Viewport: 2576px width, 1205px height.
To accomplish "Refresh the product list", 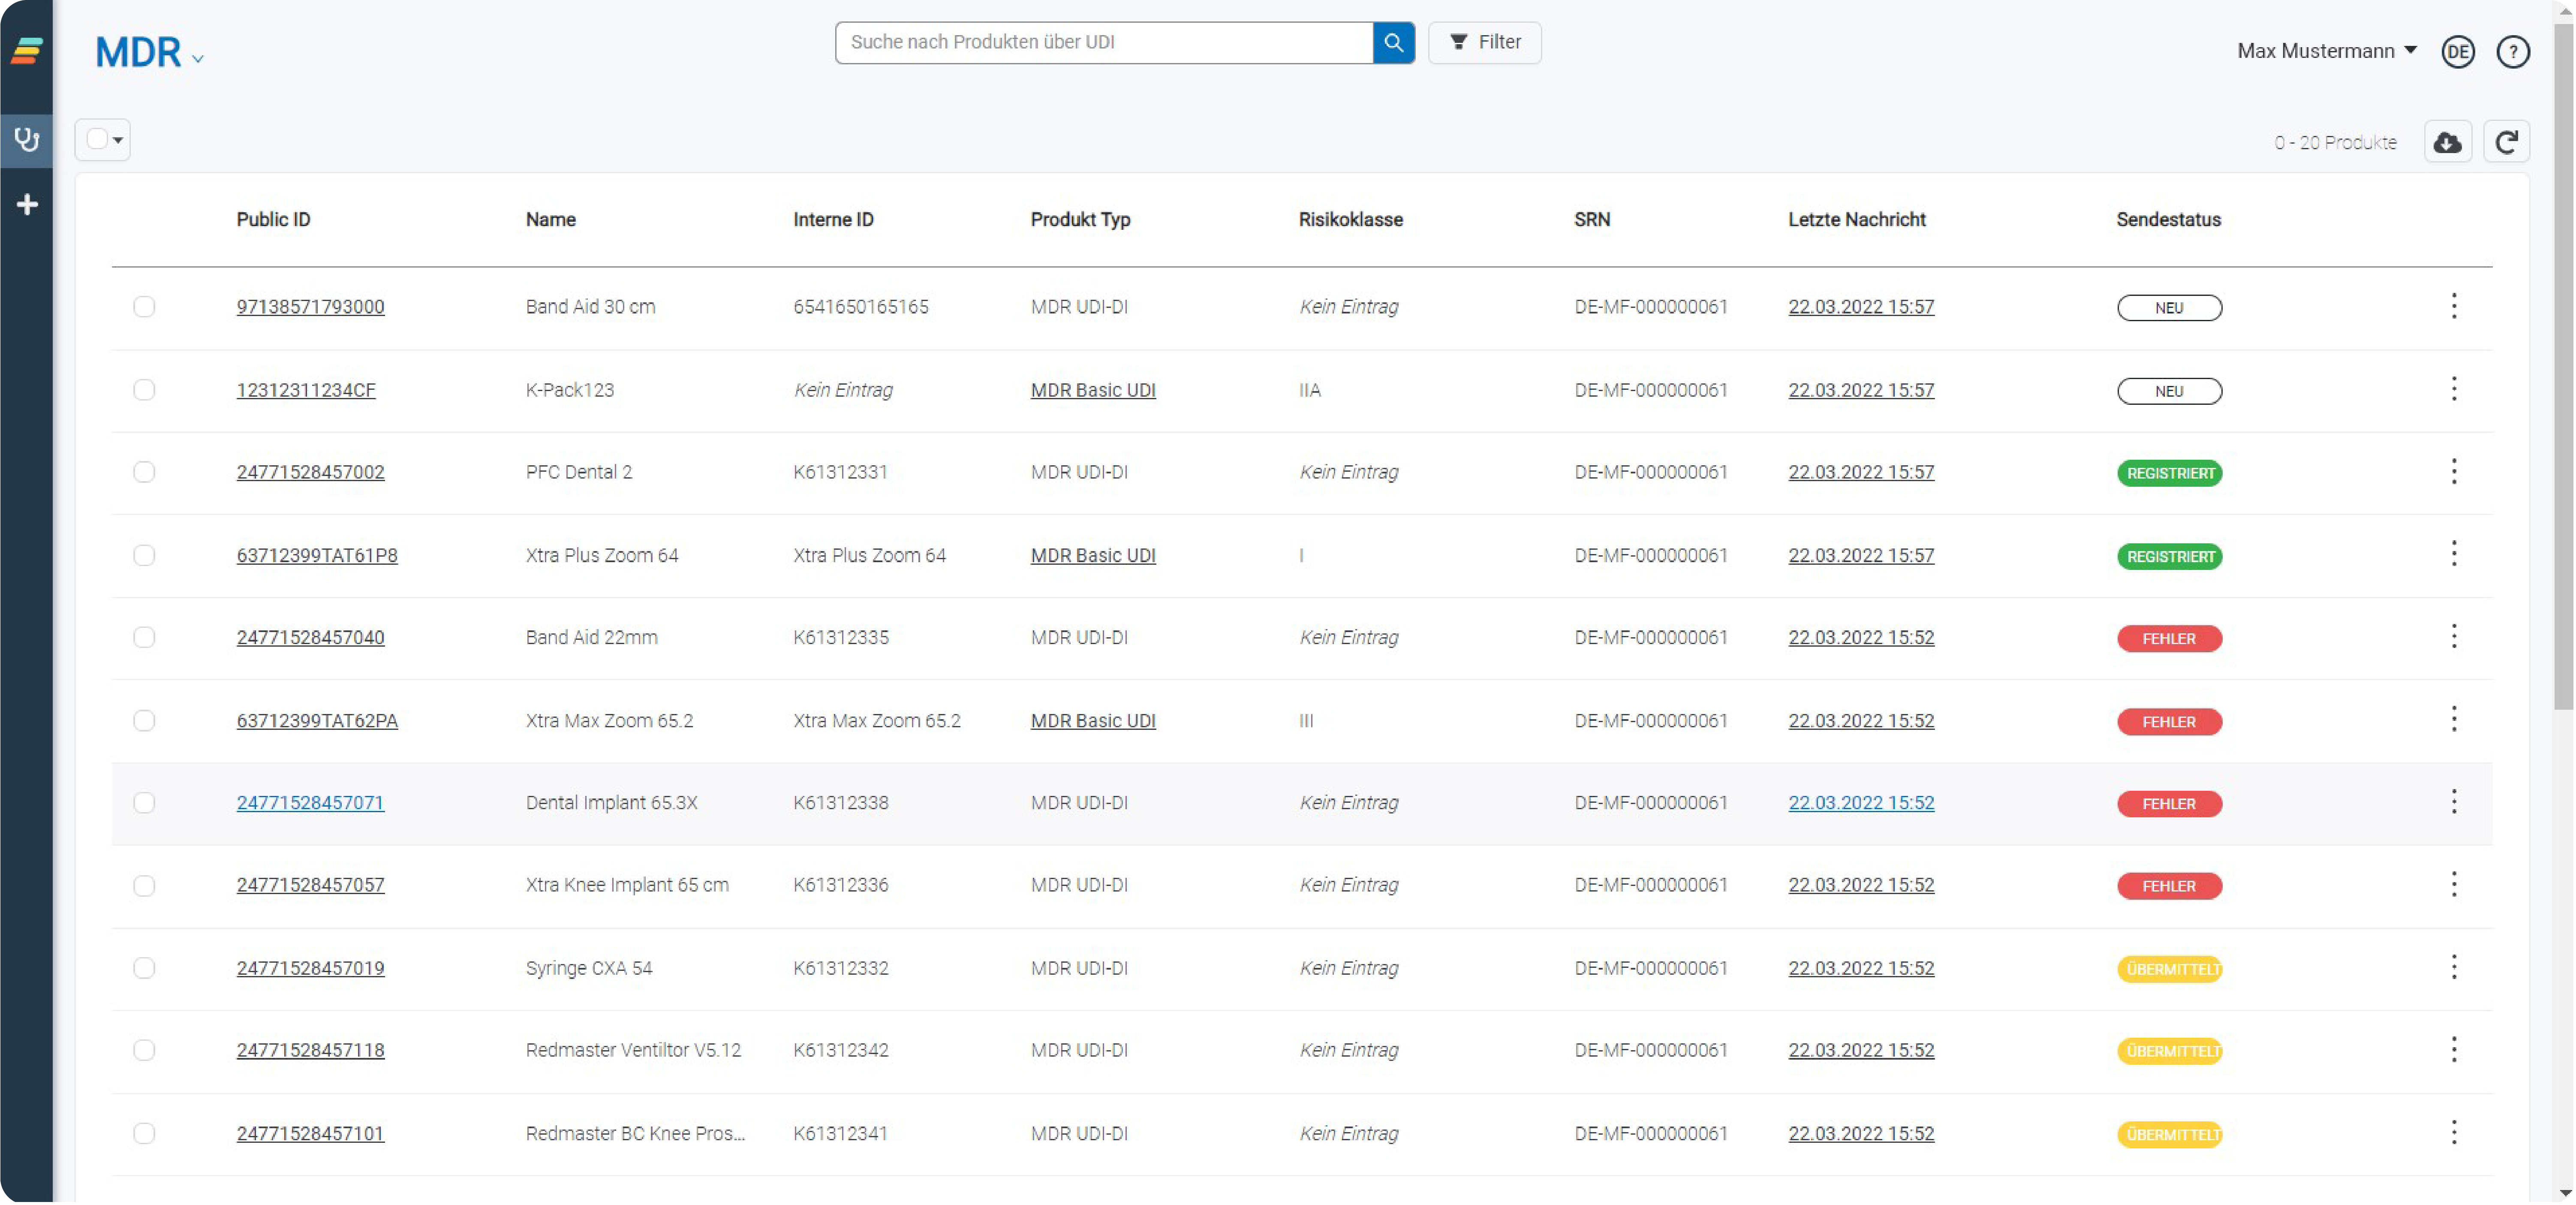I will point(2506,142).
